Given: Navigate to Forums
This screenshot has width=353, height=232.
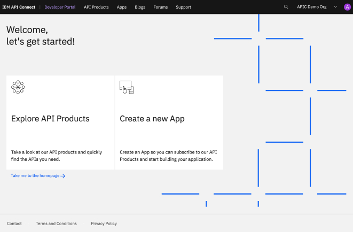Looking at the screenshot, I should (160, 7).
